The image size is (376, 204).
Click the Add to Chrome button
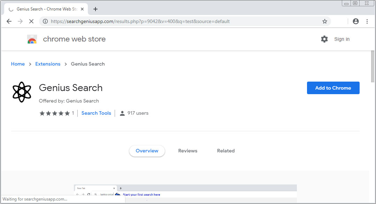[x=333, y=88]
